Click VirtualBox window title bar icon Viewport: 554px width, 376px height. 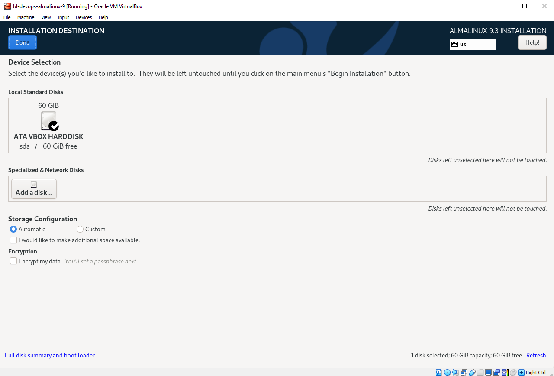(x=7, y=6)
